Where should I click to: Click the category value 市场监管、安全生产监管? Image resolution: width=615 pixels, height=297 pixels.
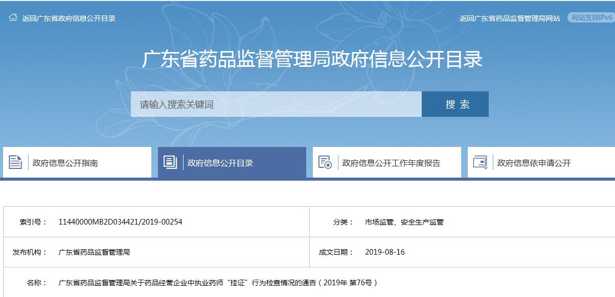pyautogui.click(x=404, y=222)
